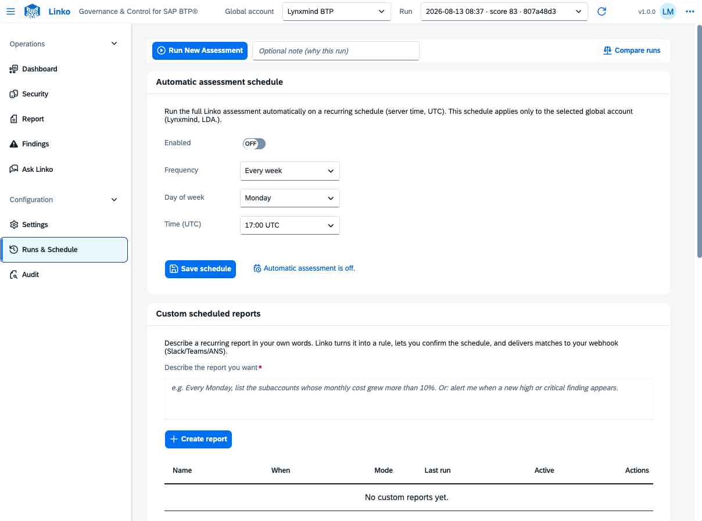Open the three-dot overflow menu
The height and width of the screenshot is (521, 702).
pyautogui.click(x=690, y=12)
